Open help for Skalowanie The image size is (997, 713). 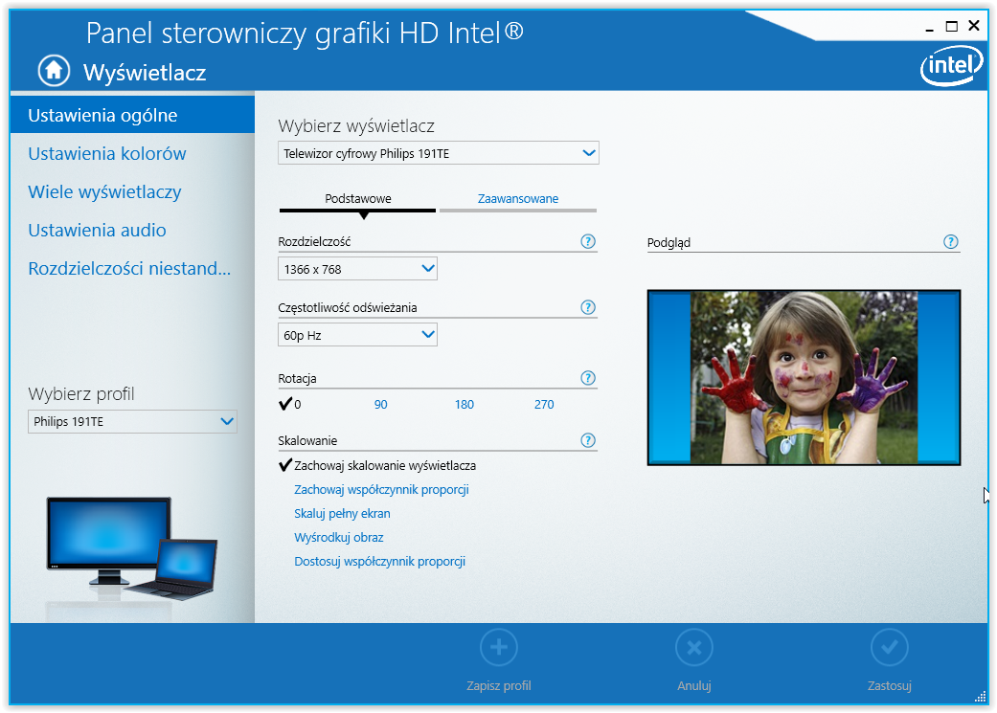click(588, 440)
